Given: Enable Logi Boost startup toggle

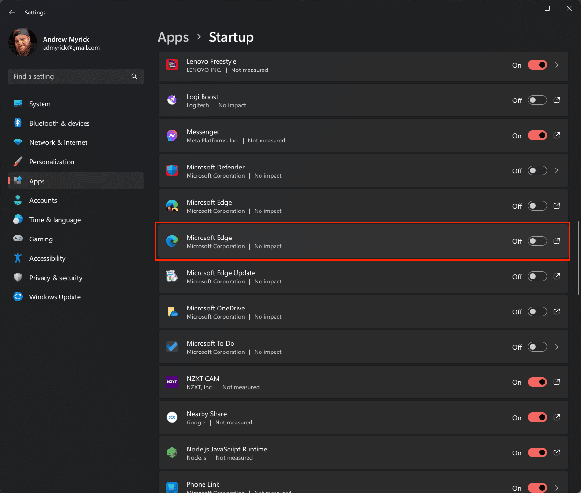Looking at the screenshot, I should (x=537, y=100).
